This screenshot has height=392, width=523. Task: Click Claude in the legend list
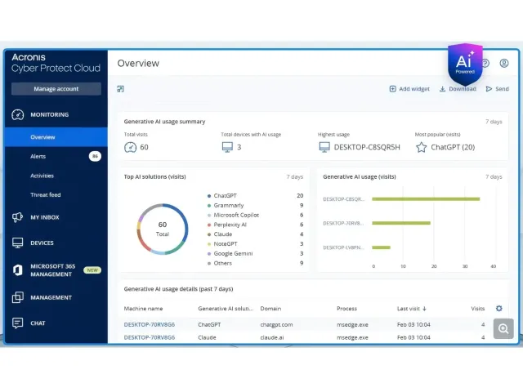[x=223, y=234]
